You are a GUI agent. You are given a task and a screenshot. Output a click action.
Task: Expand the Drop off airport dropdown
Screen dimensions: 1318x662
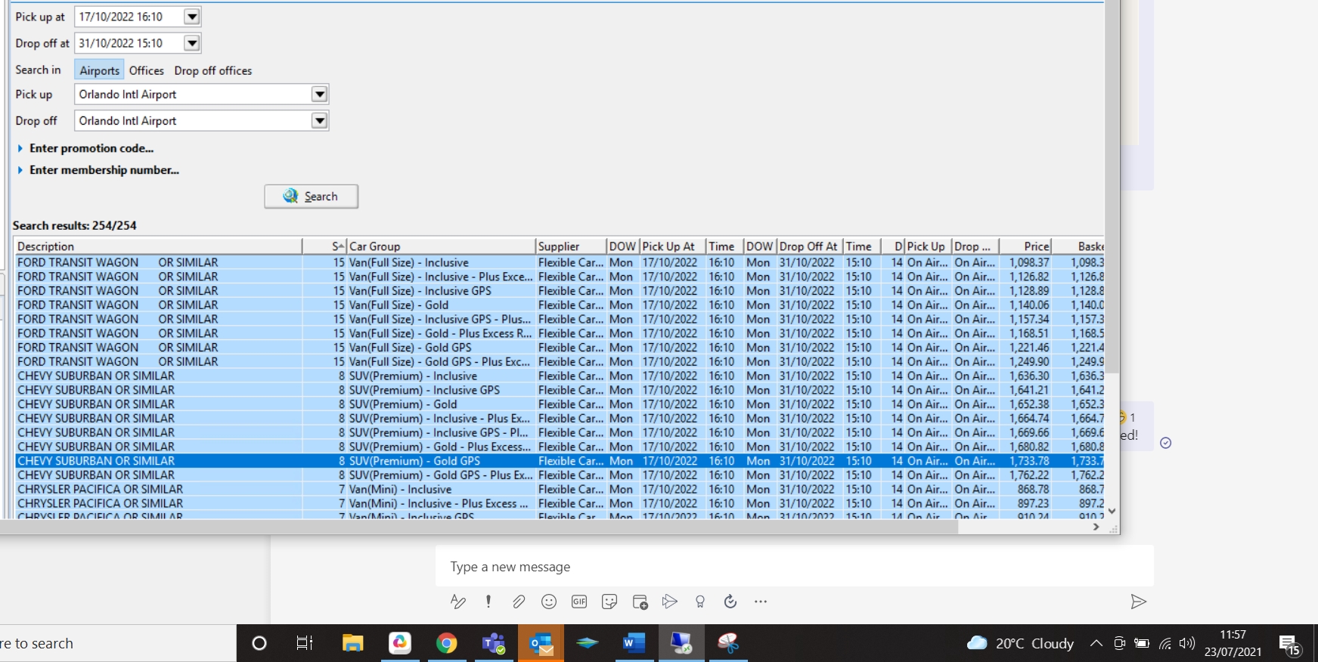320,121
